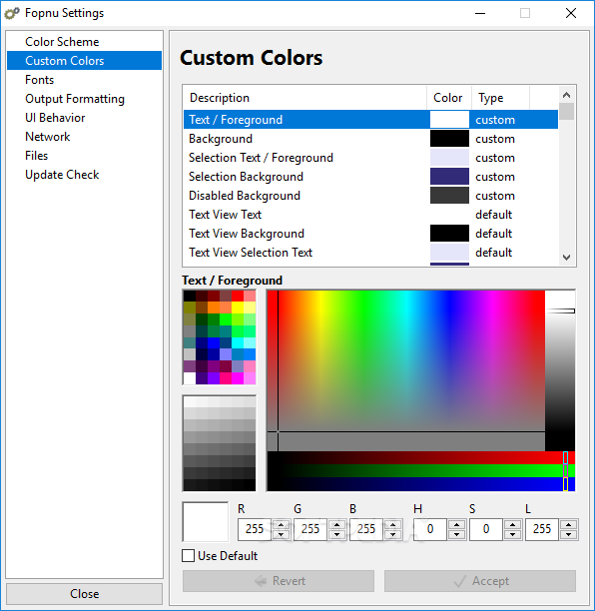Decrease the G value with down arrow
The height and width of the screenshot is (611, 595).
click(x=337, y=535)
